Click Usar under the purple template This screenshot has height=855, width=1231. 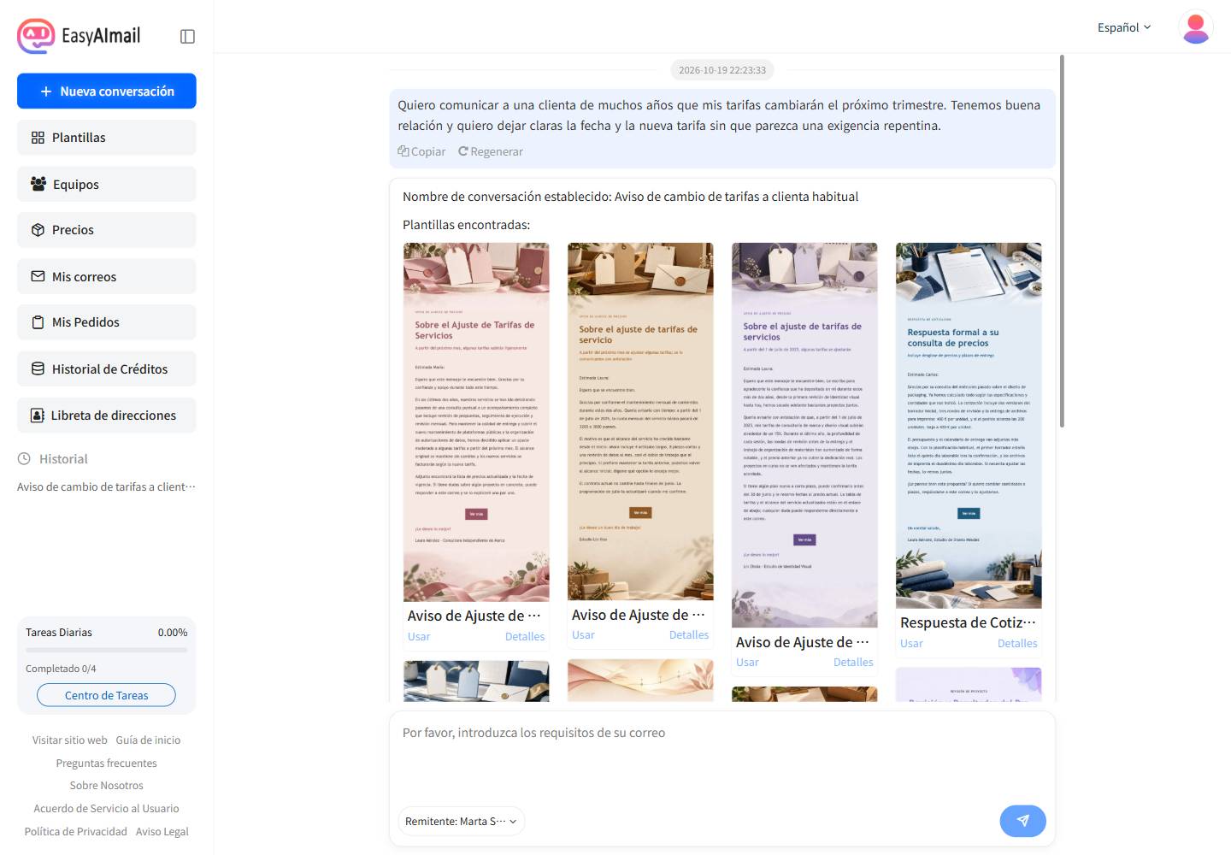[x=747, y=663]
